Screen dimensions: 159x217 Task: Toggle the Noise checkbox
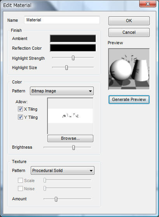click(x=20, y=189)
